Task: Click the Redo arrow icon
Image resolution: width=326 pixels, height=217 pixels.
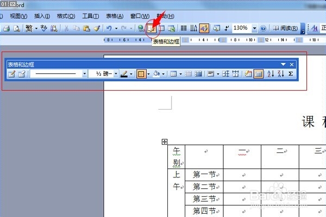Action: point(124,28)
